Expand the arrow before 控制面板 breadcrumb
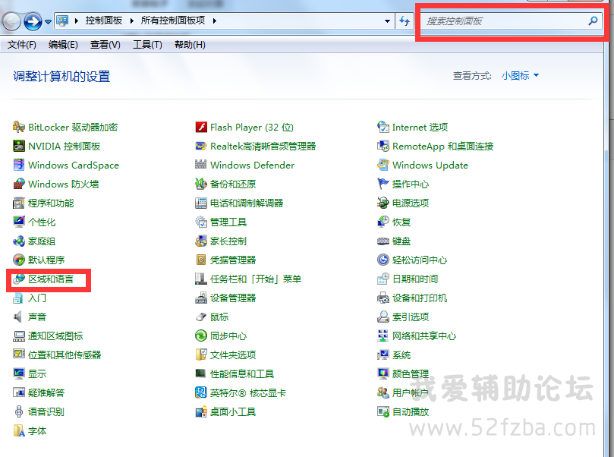 tap(77, 20)
